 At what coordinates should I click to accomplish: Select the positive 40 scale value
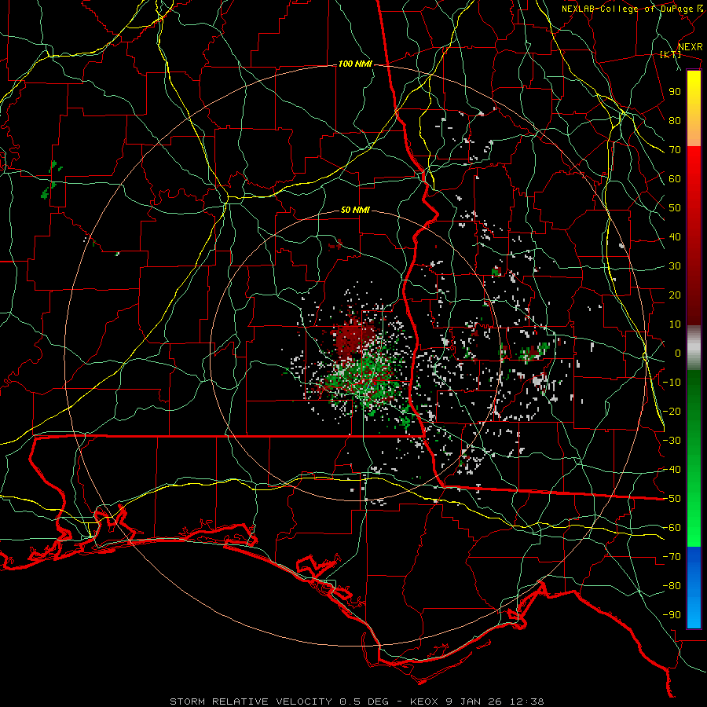(675, 236)
